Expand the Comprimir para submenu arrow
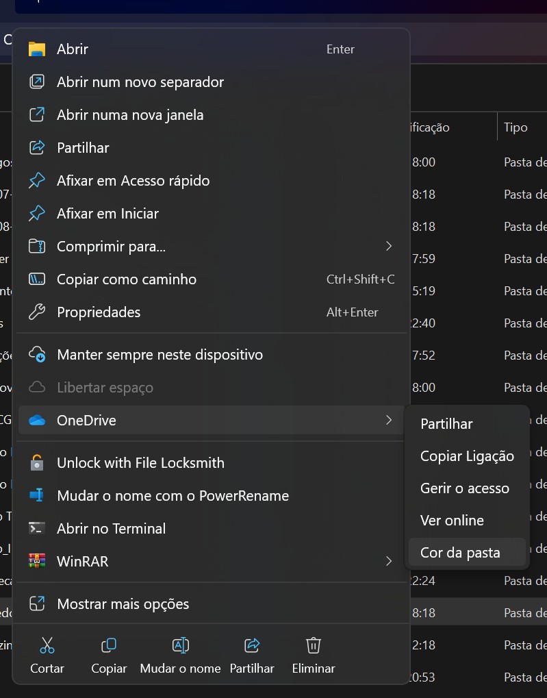This screenshot has width=547, height=698. pyautogui.click(x=389, y=246)
